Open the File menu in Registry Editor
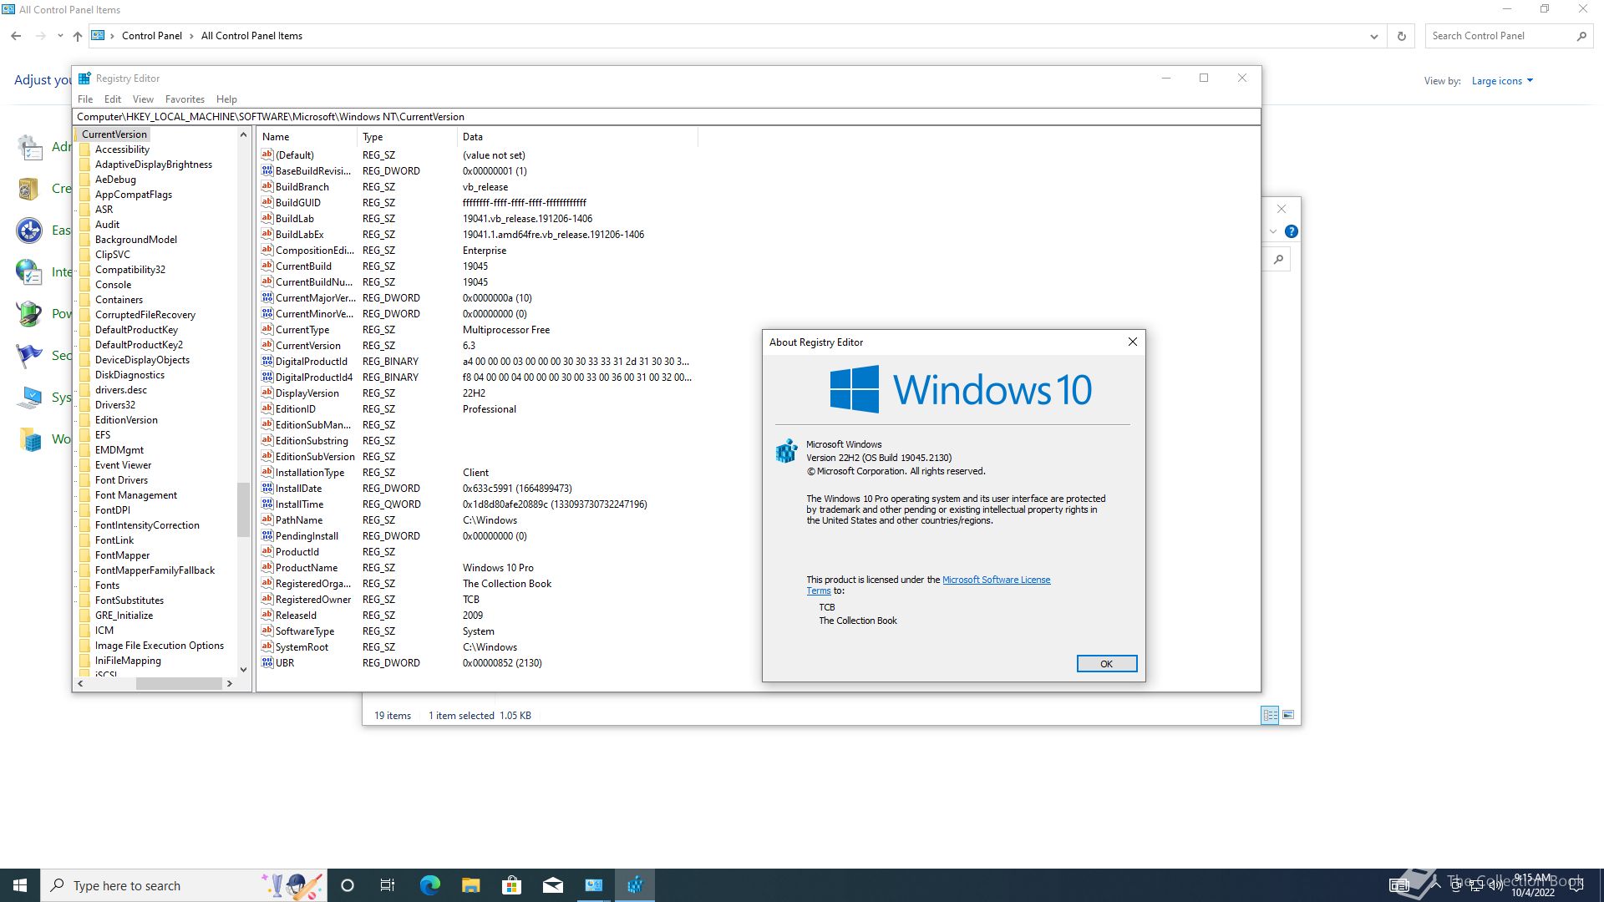1604x902 pixels. [85, 99]
